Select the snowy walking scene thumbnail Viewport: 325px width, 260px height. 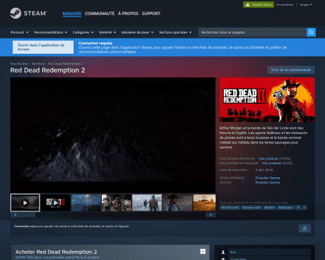[x=147, y=203]
